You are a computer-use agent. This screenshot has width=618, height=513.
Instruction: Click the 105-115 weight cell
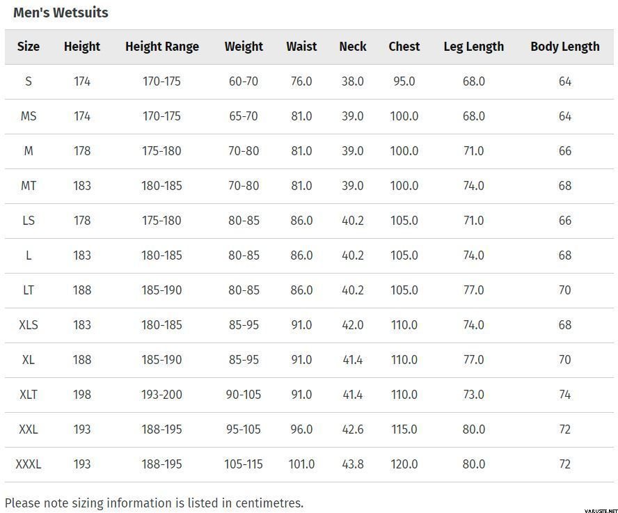[244, 464]
